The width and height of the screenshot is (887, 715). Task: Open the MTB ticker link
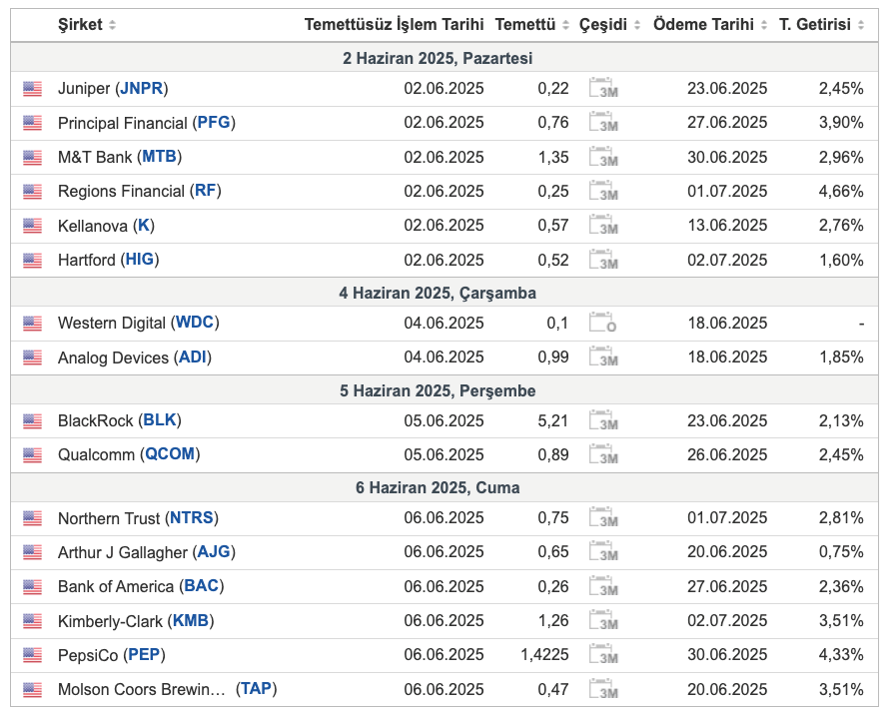tap(160, 157)
